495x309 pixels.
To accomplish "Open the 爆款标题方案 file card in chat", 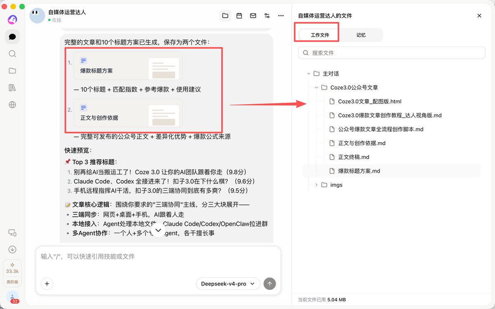I will click(x=128, y=66).
